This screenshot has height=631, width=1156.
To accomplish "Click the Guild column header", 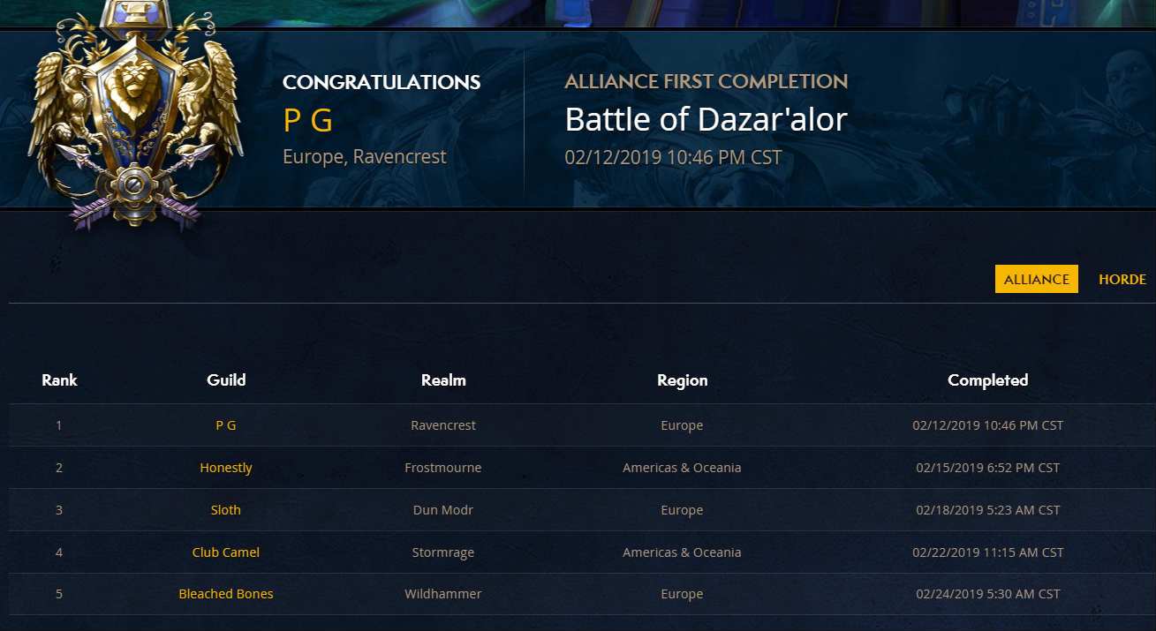I will tap(226, 380).
